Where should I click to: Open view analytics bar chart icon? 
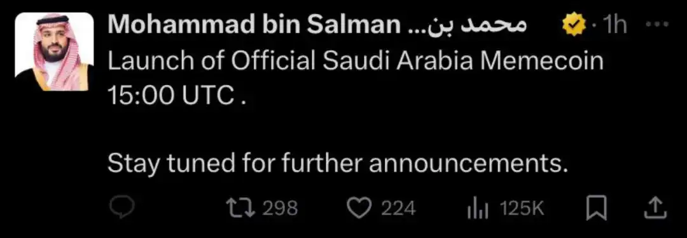(x=477, y=209)
